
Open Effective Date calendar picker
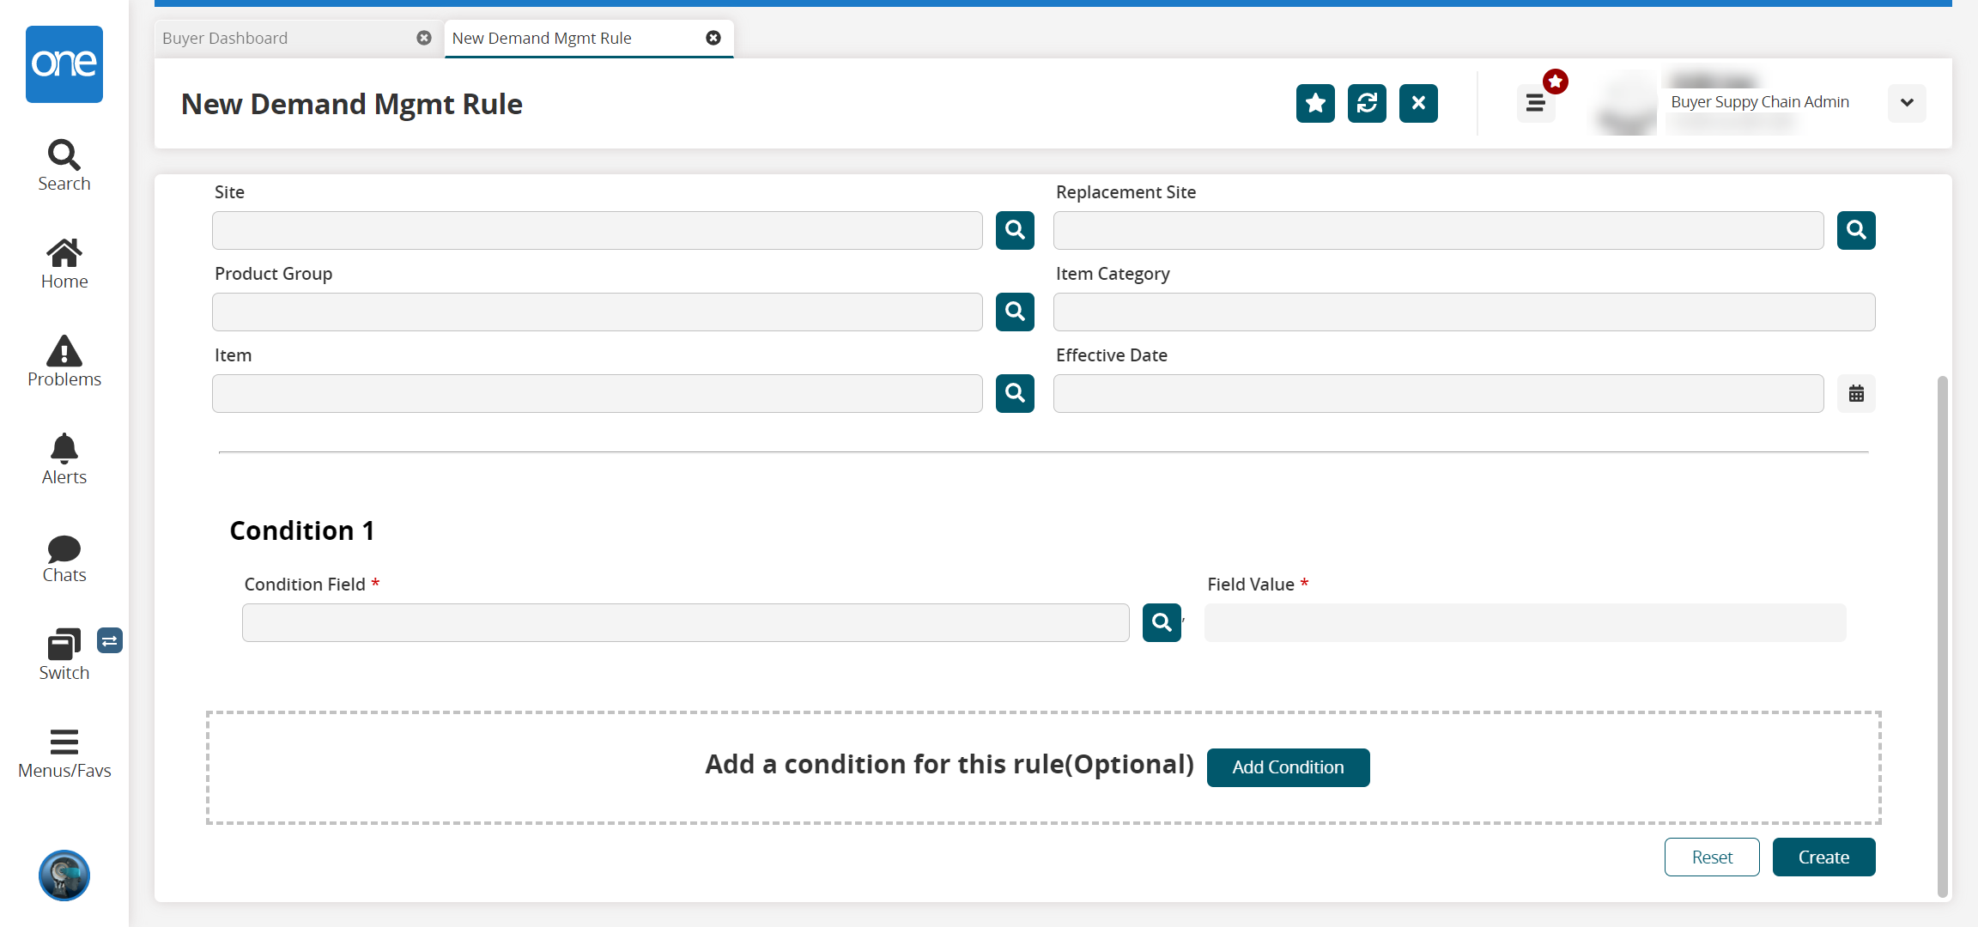click(1856, 394)
